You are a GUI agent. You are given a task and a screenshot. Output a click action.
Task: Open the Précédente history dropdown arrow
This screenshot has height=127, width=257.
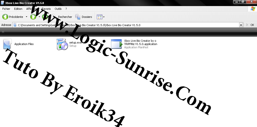point(26,17)
